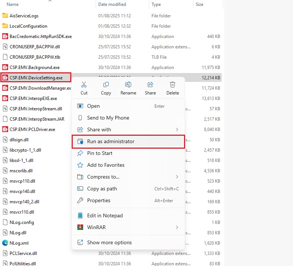Expand the WinRAR submenu arrow
The width and height of the screenshot is (293, 266).
(x=177, y=227)
